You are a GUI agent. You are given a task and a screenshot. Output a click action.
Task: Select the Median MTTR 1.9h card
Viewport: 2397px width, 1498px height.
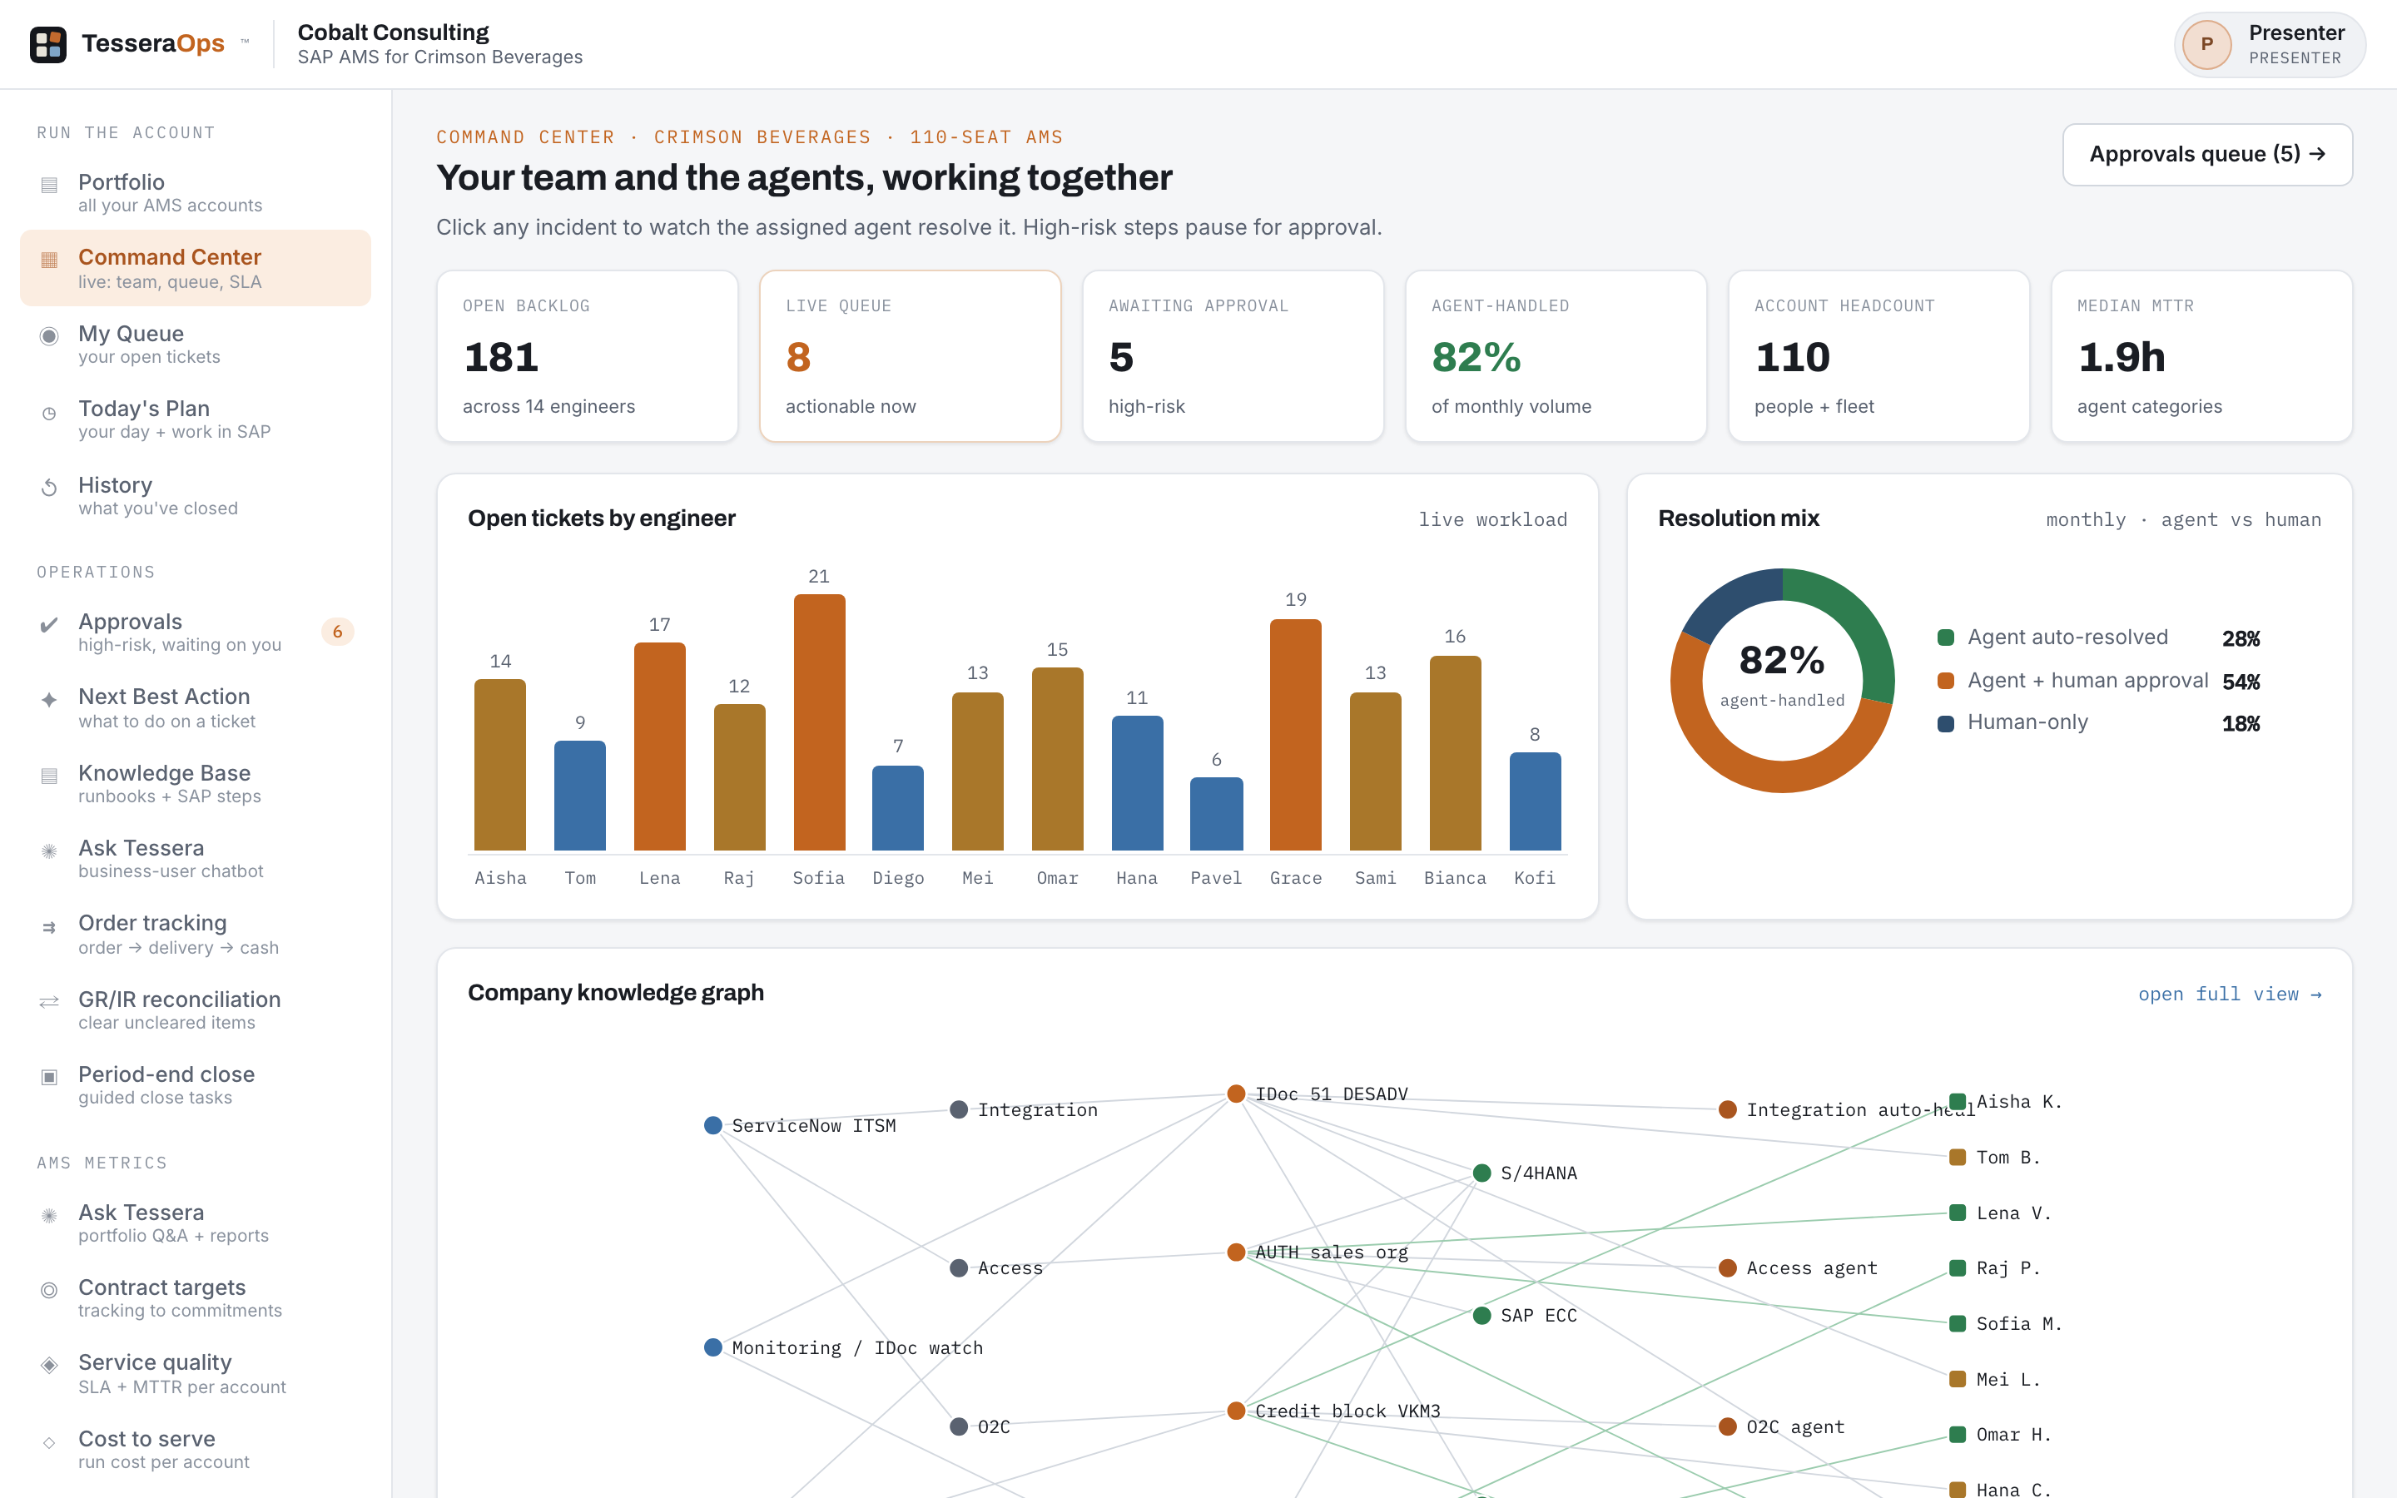(2202, 357)
